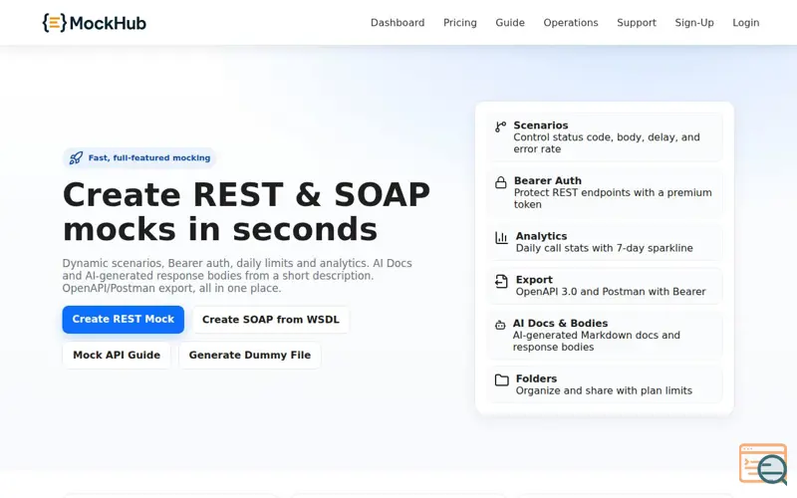Click the Bearer Auth card title
The height and width of the screenshot is (498, 797).
pyautogui.click(x=547, y=181)
